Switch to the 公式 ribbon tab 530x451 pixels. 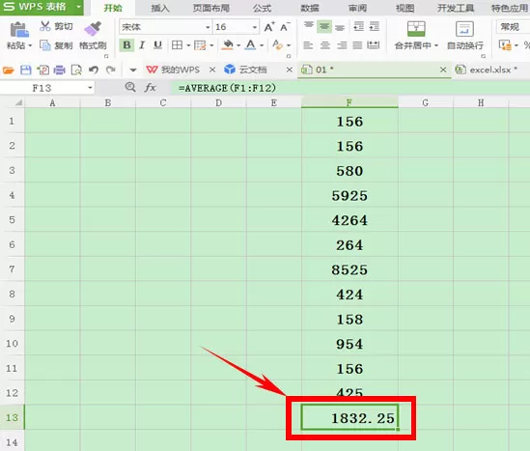pyautogui.click(x=262, y=8)
